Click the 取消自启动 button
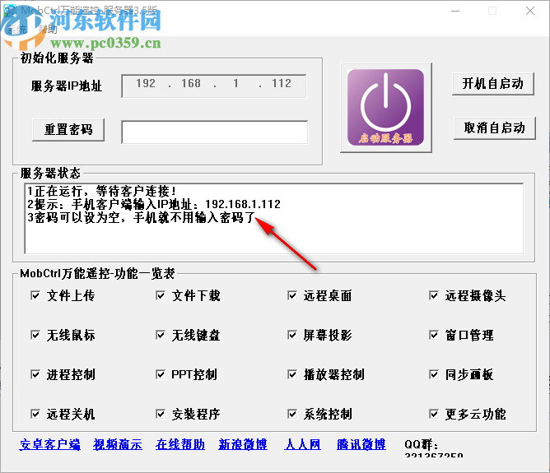 click(x=495, y=128)
